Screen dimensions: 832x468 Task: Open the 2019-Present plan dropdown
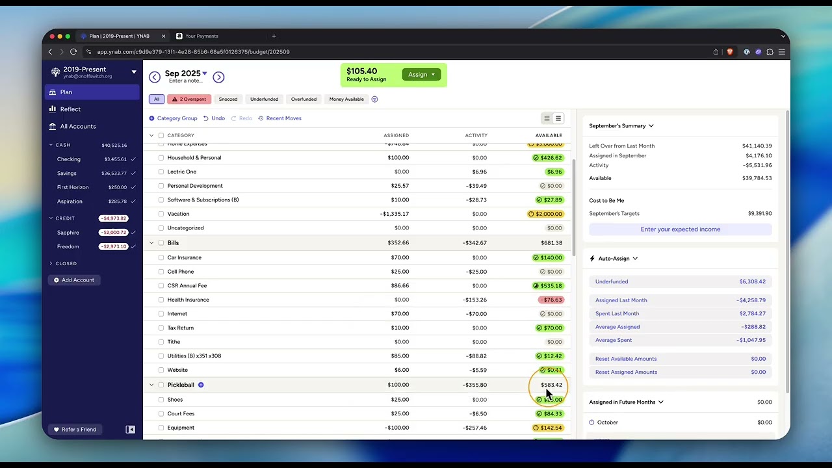click(x=134, y=72)
